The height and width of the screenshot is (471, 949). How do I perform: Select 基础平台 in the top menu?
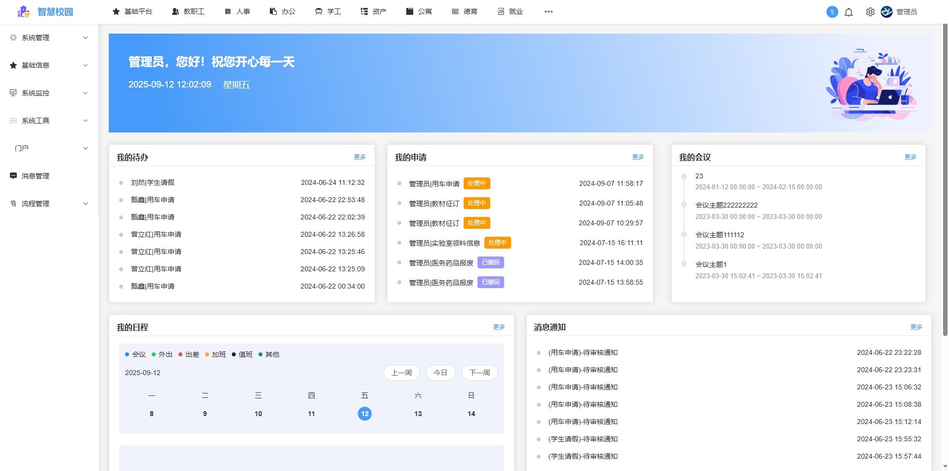coord(132,11)
